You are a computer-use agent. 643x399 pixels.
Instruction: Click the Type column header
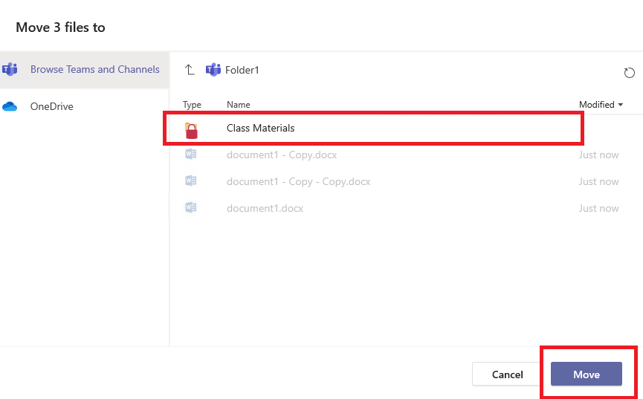pos(192,105)
